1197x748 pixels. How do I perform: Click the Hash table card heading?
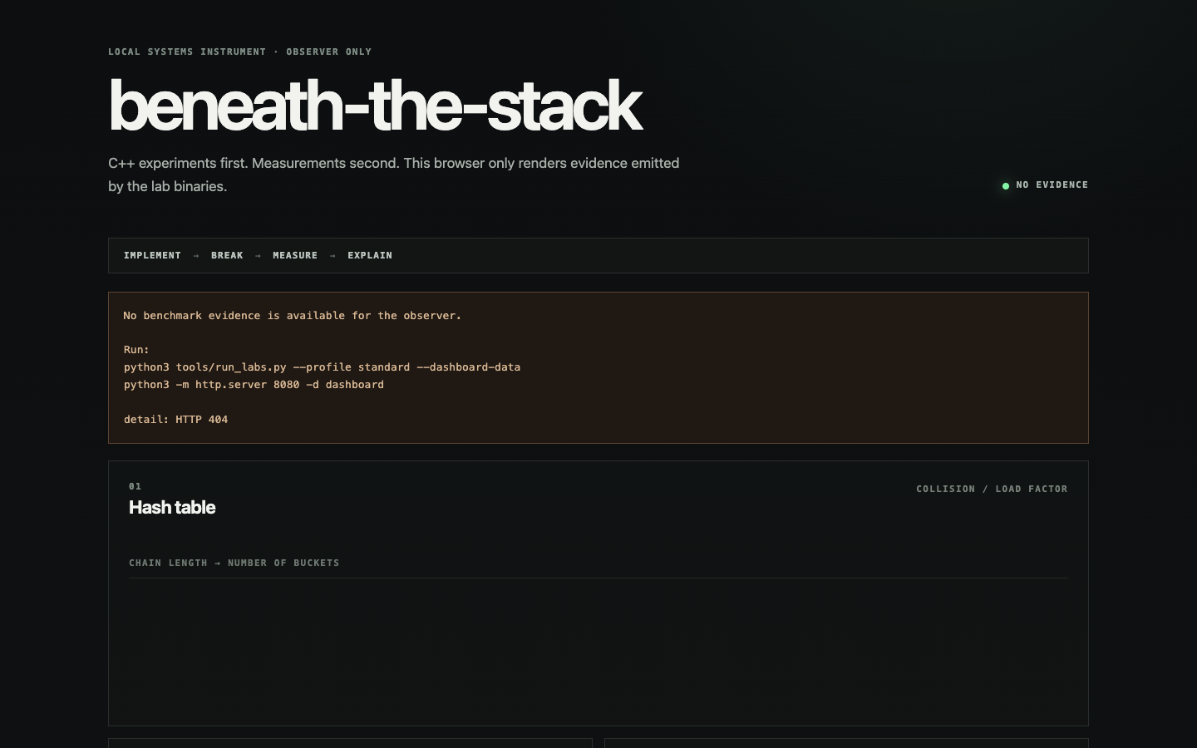172,508
